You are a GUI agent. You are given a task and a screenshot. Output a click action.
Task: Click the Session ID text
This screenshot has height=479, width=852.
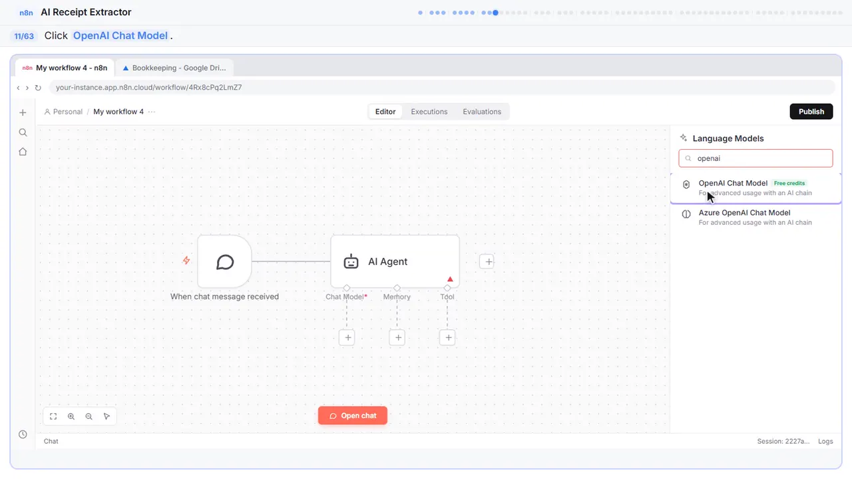783,441
